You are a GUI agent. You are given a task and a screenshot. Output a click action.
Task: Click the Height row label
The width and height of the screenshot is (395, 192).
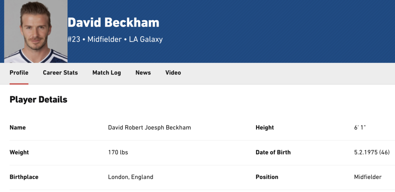[265, 127]
